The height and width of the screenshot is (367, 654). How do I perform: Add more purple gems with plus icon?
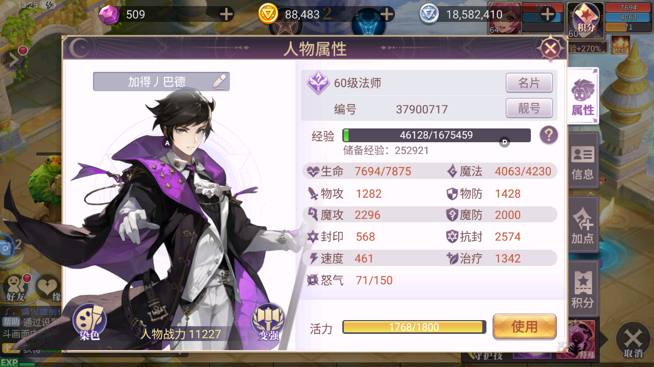(x=226, y=14)
